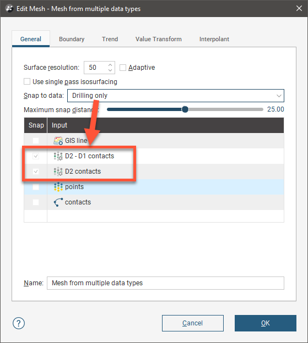Image resolution: width=308 pixels, height=343 pixels.
Task: Click the Leapfrog app icon in title bar
Action: (9, 9)
